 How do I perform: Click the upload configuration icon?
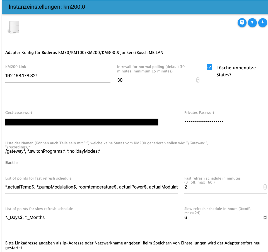pyautogui.click(x=252, y=23)
